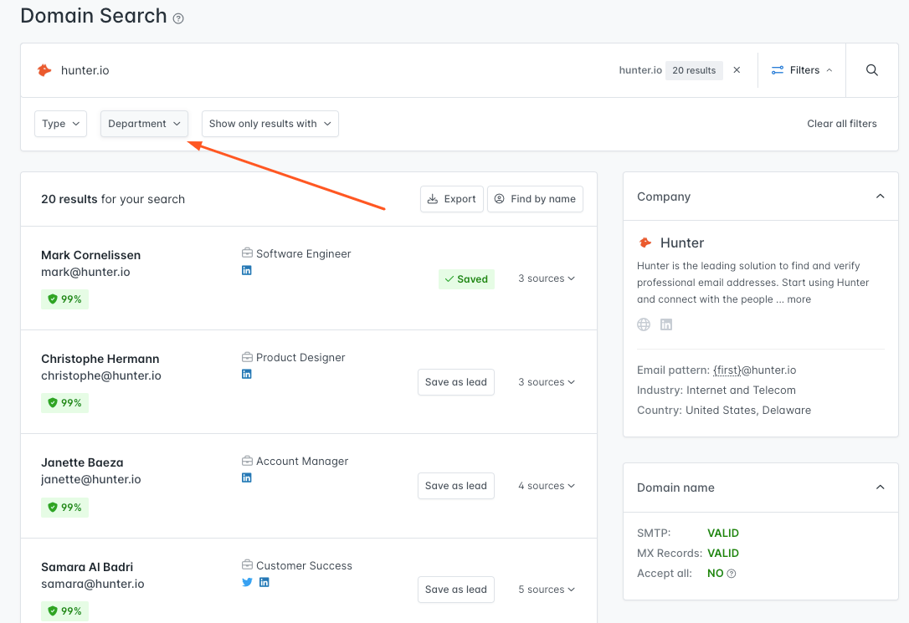
Task: Click Clear all filters
Action: coord(842,124)
